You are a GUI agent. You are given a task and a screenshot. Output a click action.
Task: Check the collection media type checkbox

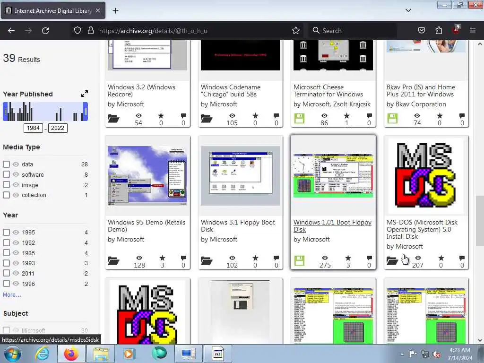pyautogui.click(x=6, y=195)
